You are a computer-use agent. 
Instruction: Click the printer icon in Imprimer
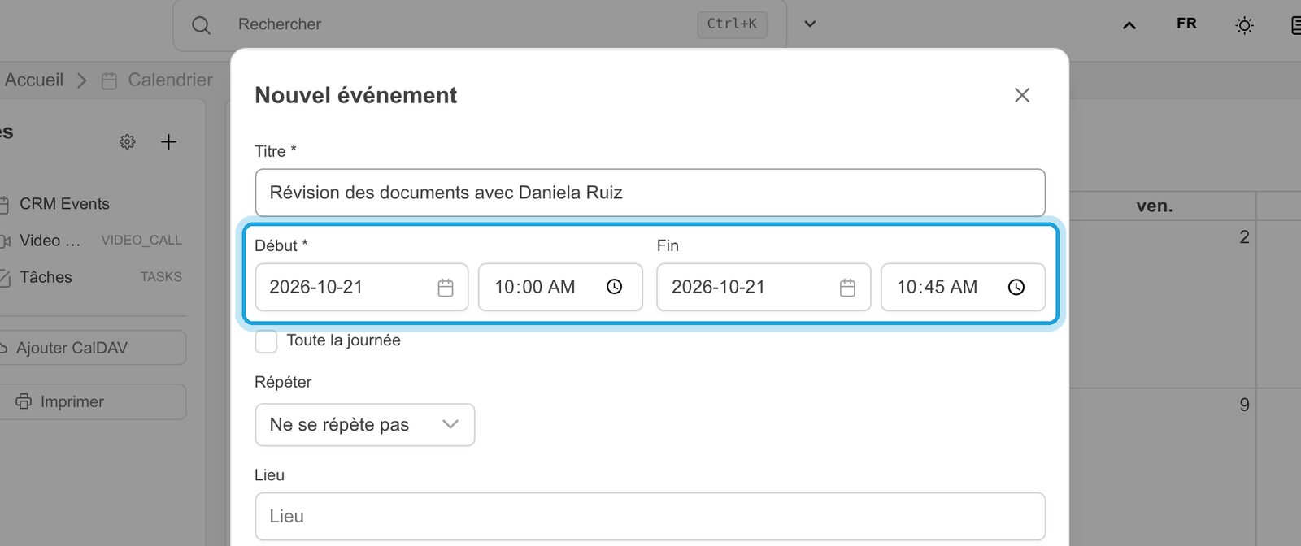24,401
